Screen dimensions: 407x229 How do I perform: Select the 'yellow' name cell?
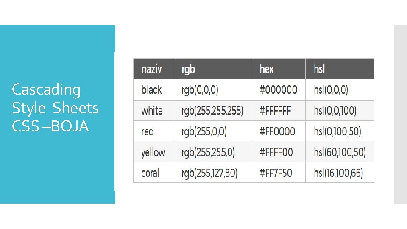(153, 152)
